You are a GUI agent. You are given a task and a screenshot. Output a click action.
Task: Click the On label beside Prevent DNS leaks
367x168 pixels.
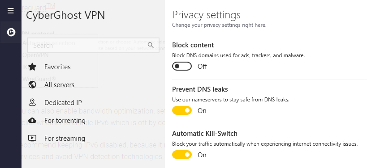click(202, 111)
